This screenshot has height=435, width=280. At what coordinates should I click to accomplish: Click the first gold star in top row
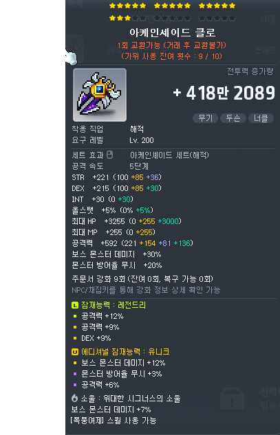(x=112, y=5)
